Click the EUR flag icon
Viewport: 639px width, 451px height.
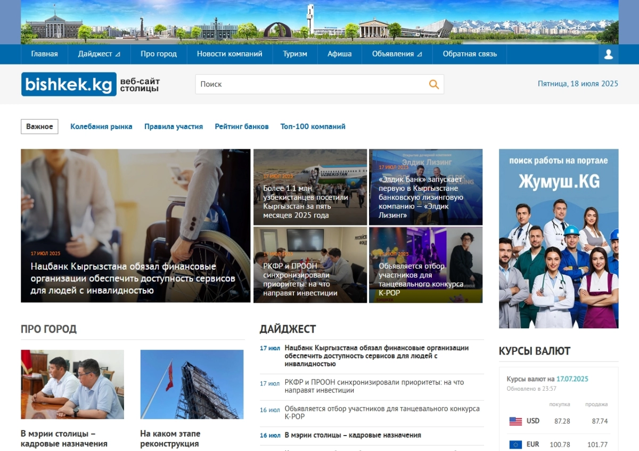(515, 444)
